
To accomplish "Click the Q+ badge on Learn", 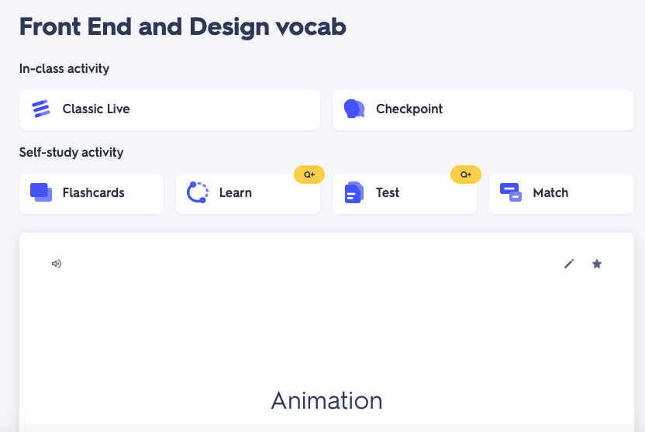I will [309, 175].
